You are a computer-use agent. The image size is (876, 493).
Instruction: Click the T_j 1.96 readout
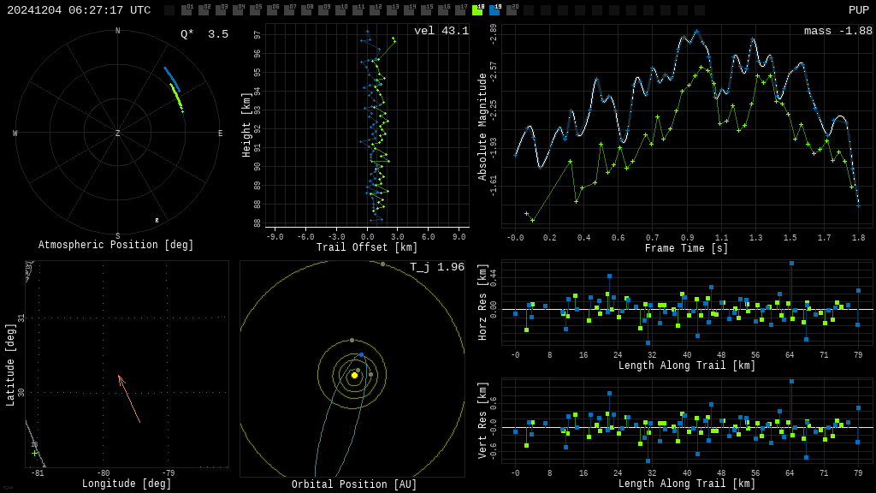[x=437, y=267]
